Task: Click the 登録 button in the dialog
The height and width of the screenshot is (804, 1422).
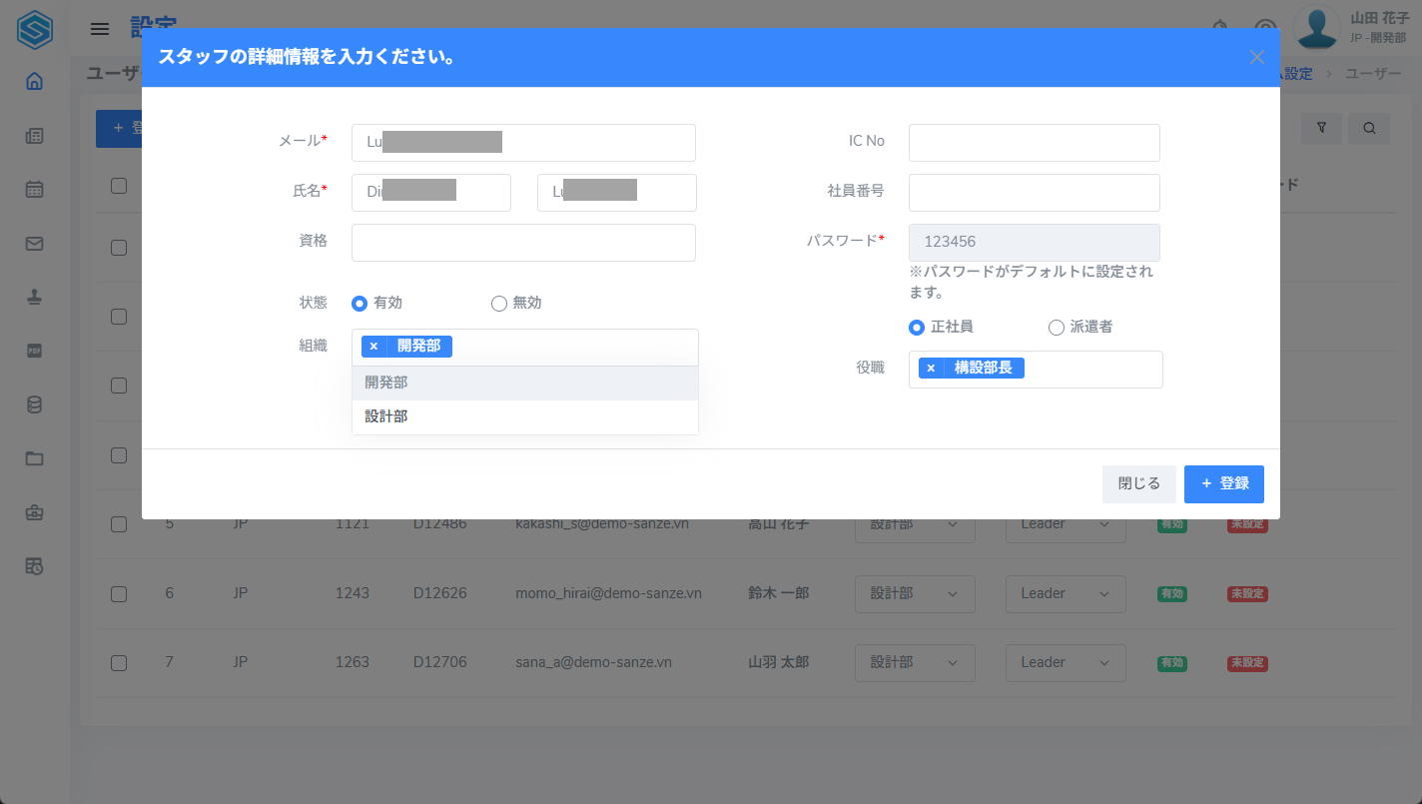Action: (1223, 483)
